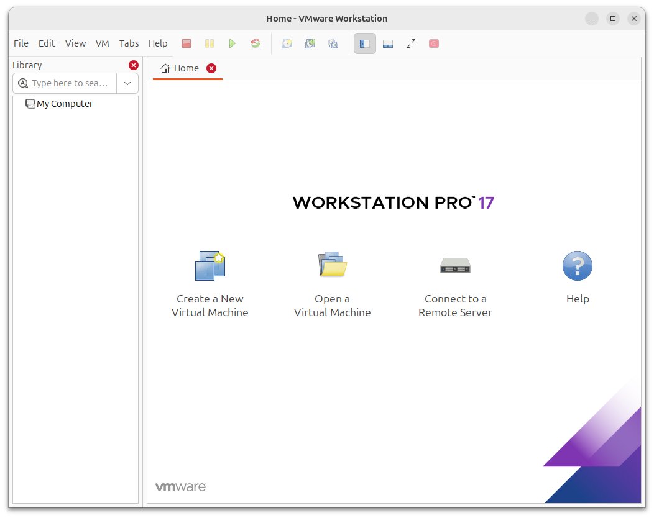Toggle the console view thumbnail bar
This screenshot has width=654, height=518.
tap(388, 43)
